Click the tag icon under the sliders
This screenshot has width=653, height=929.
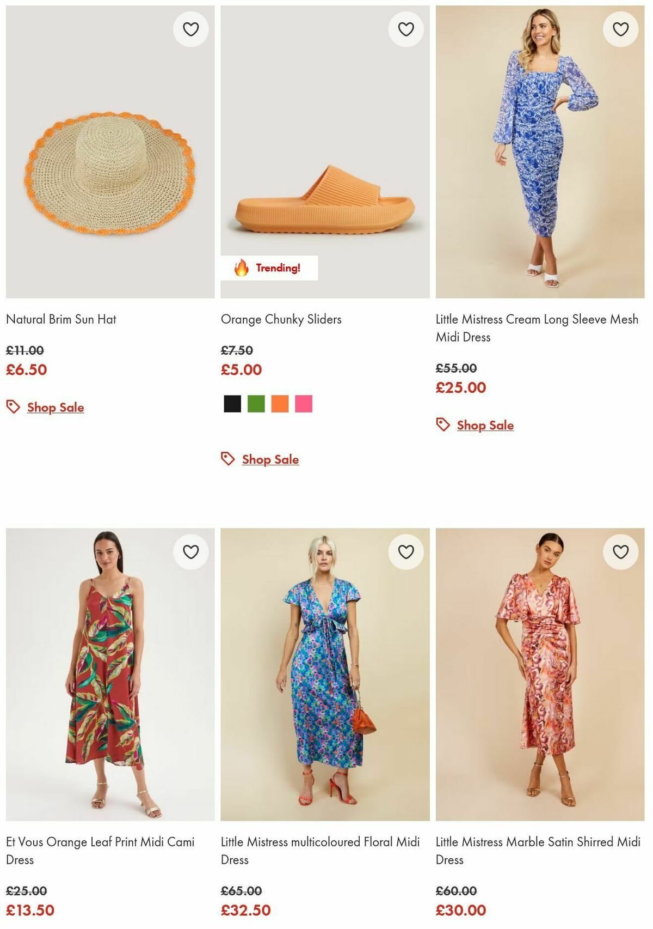click(226, 459)
